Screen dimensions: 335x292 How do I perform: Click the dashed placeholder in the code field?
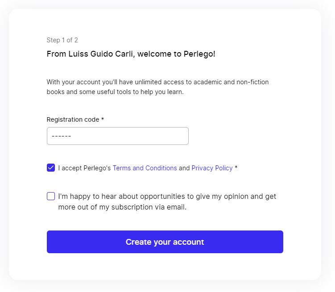(62, 136)
